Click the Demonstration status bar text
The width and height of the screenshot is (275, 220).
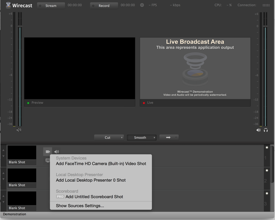[x=15, y=214]
